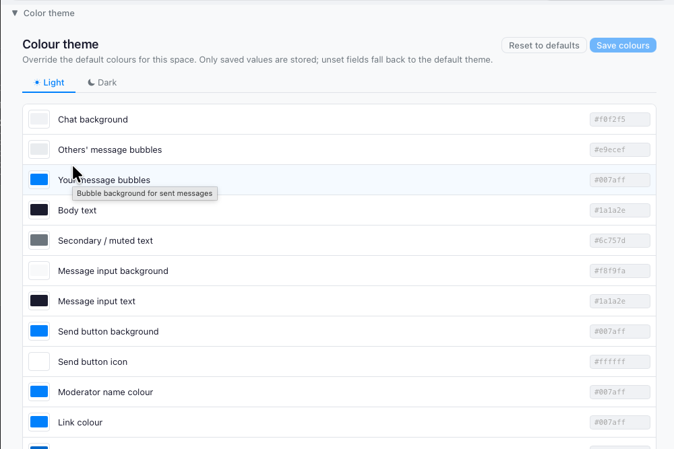Screen dimensions: 674x449
Task: Click the 'Moderator name colour' label
Action: pyautogui.click(x=106, y=392)
